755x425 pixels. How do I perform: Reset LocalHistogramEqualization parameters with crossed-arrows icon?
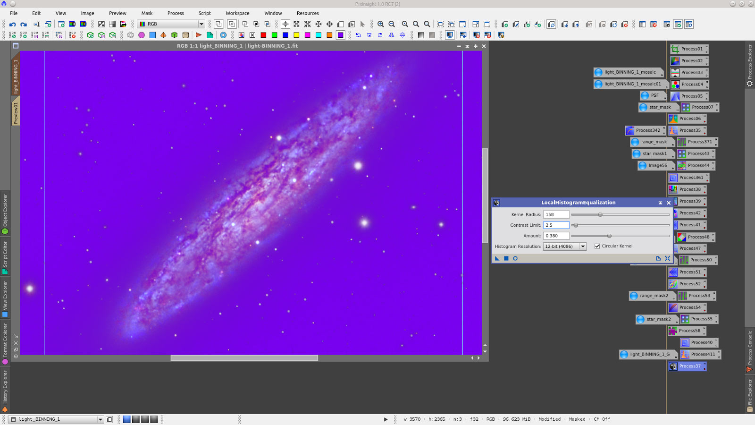point(667,258)
